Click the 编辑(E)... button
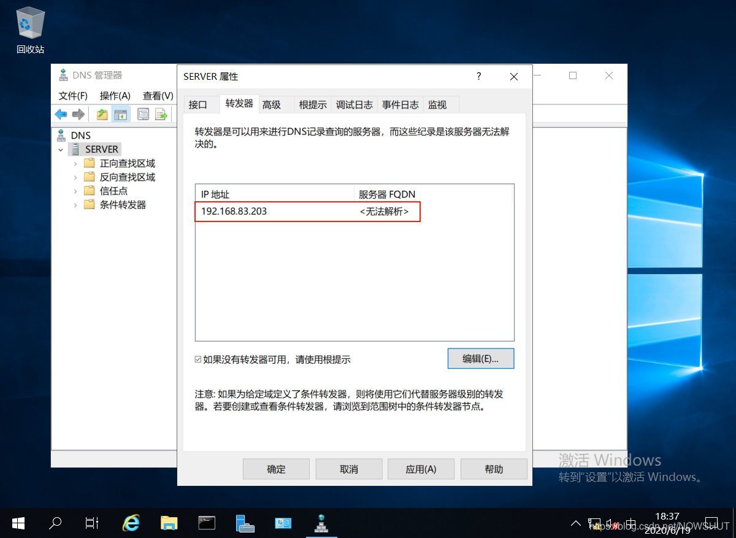The image size is (736, 538). click(481, 358)
